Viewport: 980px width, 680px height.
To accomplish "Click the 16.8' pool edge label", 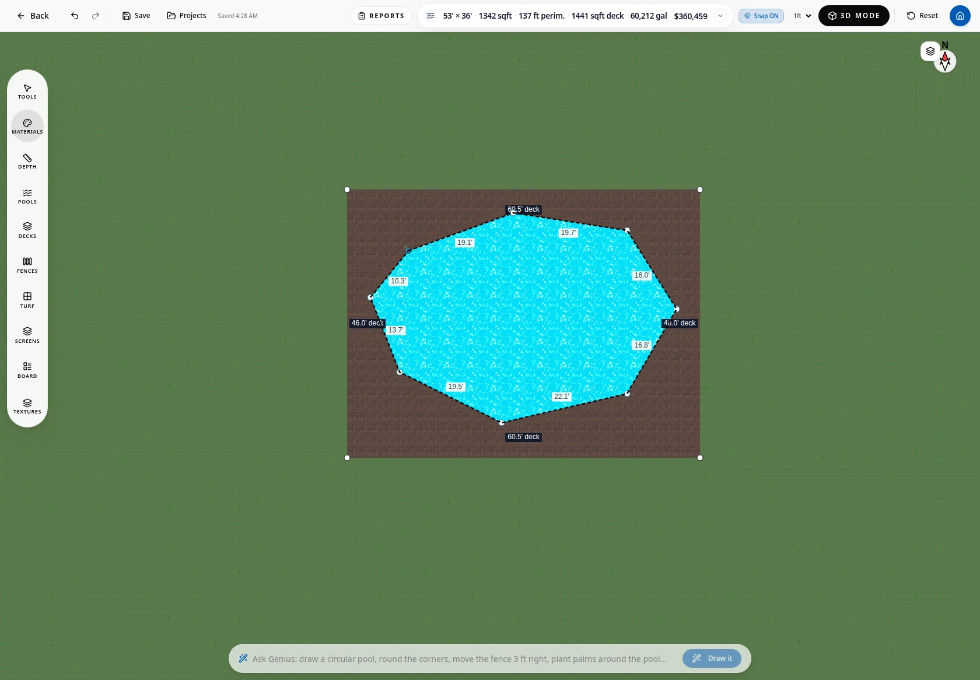I will [642, 345].
